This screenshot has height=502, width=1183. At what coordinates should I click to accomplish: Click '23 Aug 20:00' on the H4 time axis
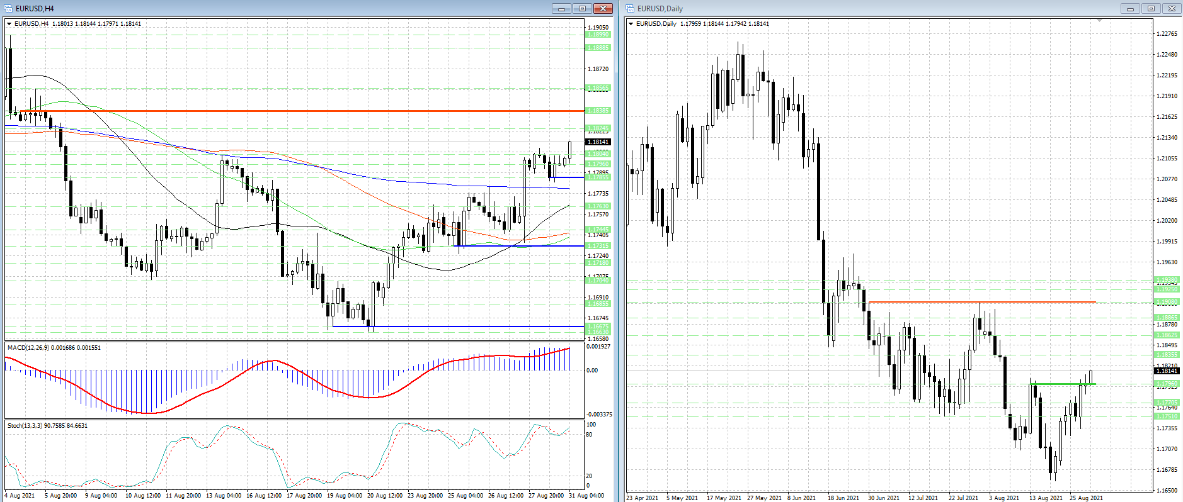pos(425,496)
